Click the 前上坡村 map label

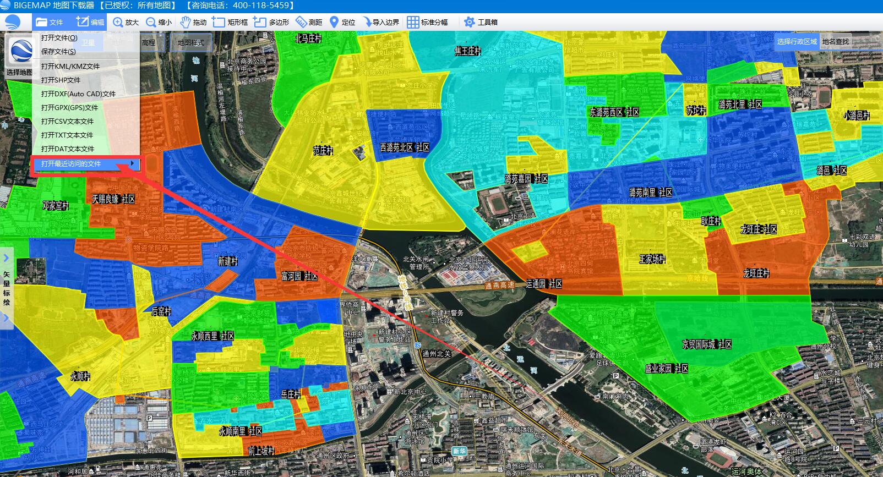261,451
